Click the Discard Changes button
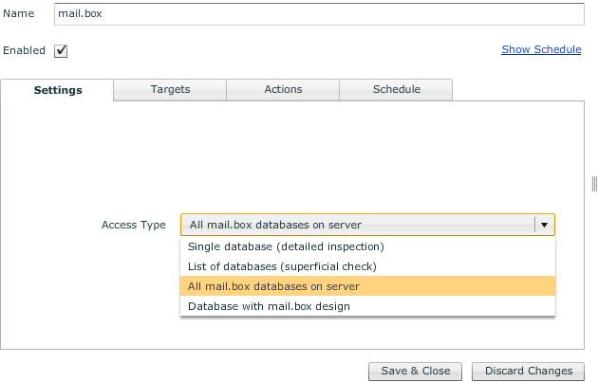This screenshot has width=598, height=382. [x=528, y=371]
